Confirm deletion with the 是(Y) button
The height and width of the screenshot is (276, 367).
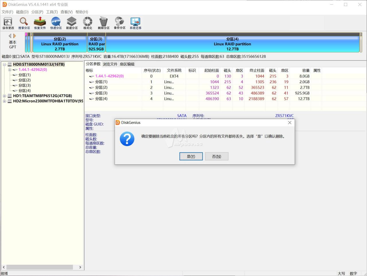tap(191, 156)
